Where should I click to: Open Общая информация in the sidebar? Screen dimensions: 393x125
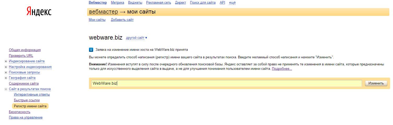[x=25, y=50]
